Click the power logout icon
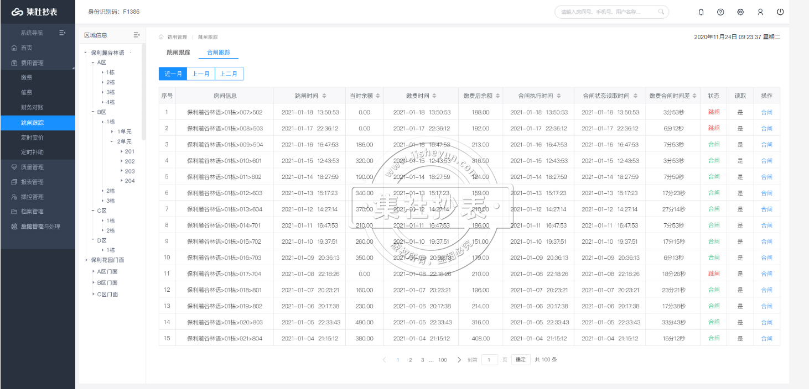 point(780,12)
